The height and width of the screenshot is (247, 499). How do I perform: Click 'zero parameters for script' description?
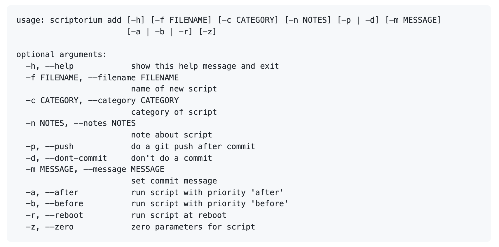click(x=193, y=227)
